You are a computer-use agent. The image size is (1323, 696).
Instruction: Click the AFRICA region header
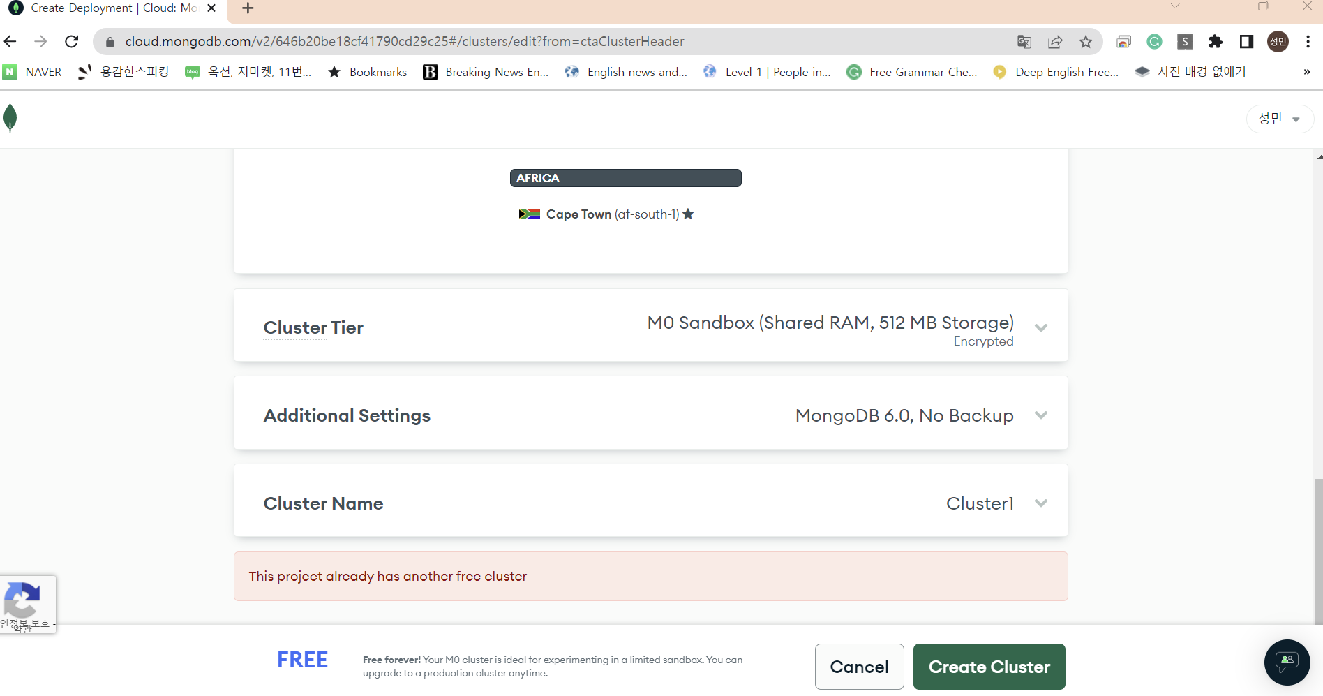[625, 178]
